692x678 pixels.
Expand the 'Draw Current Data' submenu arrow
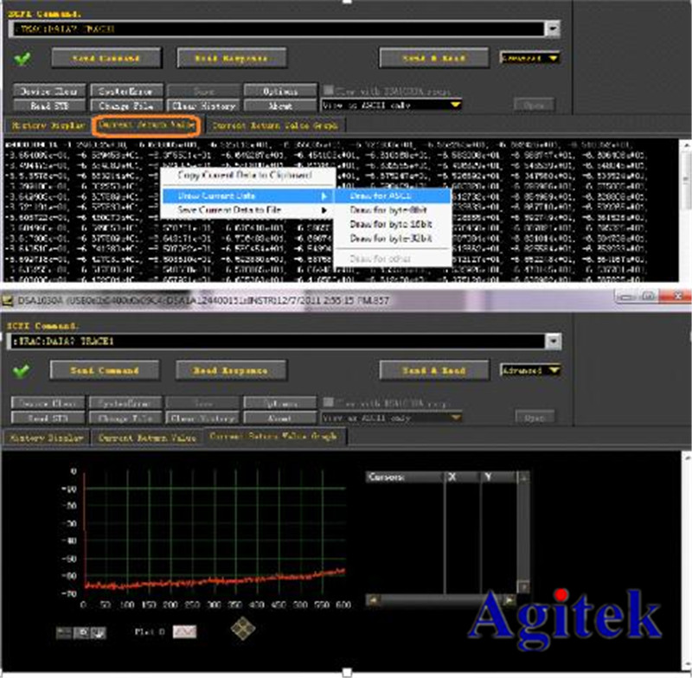(324, 195)
